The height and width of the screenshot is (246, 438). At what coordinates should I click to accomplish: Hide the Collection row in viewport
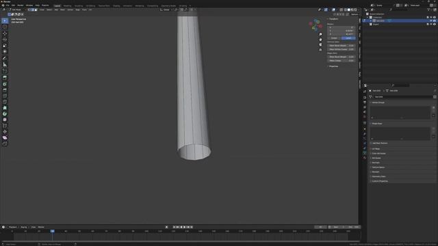431,17
